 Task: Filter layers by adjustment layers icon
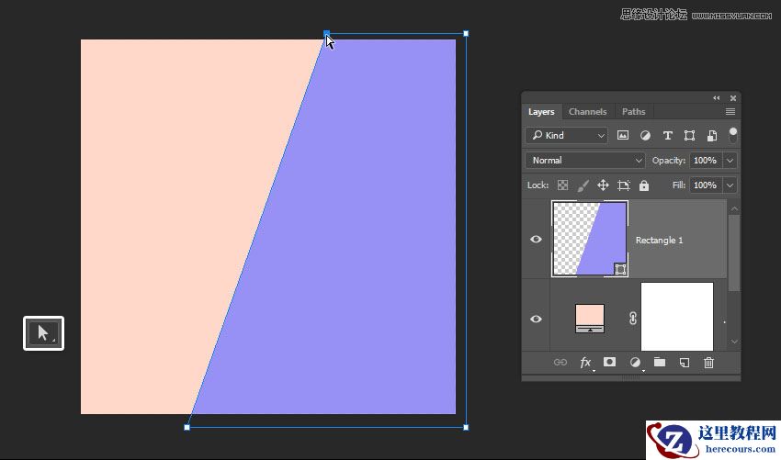(x=645, y=135)
